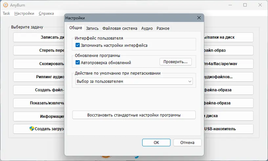268x161 pixels.
Task: Disable Автопроверка обновлений checkbox
Action: click(78, 62)
